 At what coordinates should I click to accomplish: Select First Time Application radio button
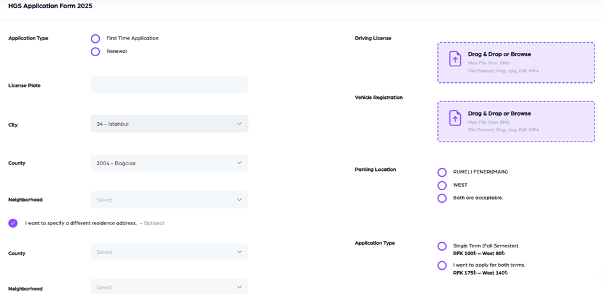tap(95, 38)
